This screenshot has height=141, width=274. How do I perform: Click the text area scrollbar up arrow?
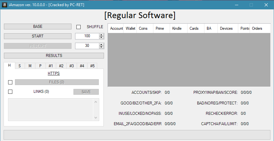coord(96,102)
